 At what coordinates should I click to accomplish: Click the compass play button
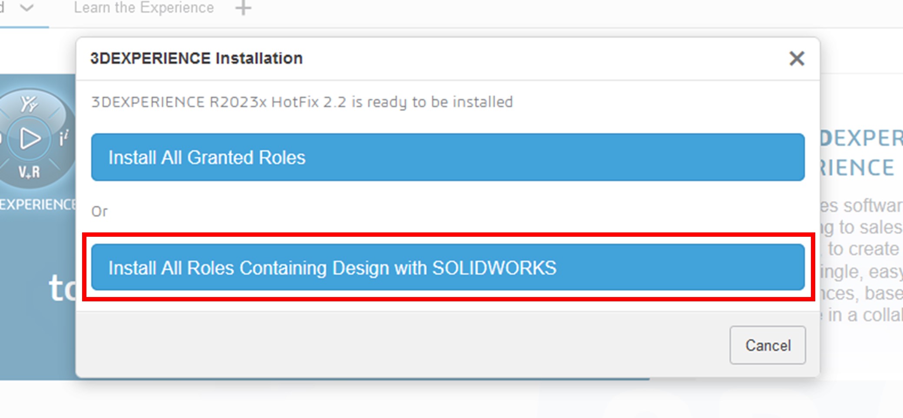coord(30,139)
